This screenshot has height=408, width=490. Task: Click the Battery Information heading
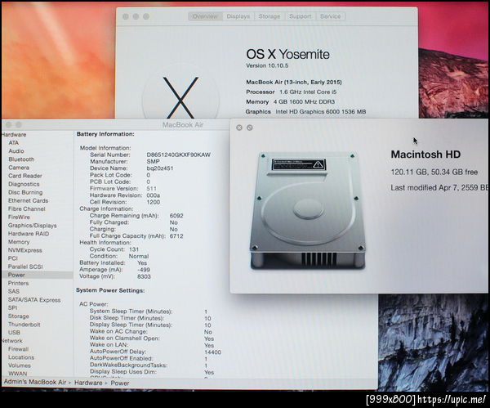[105, 134]
